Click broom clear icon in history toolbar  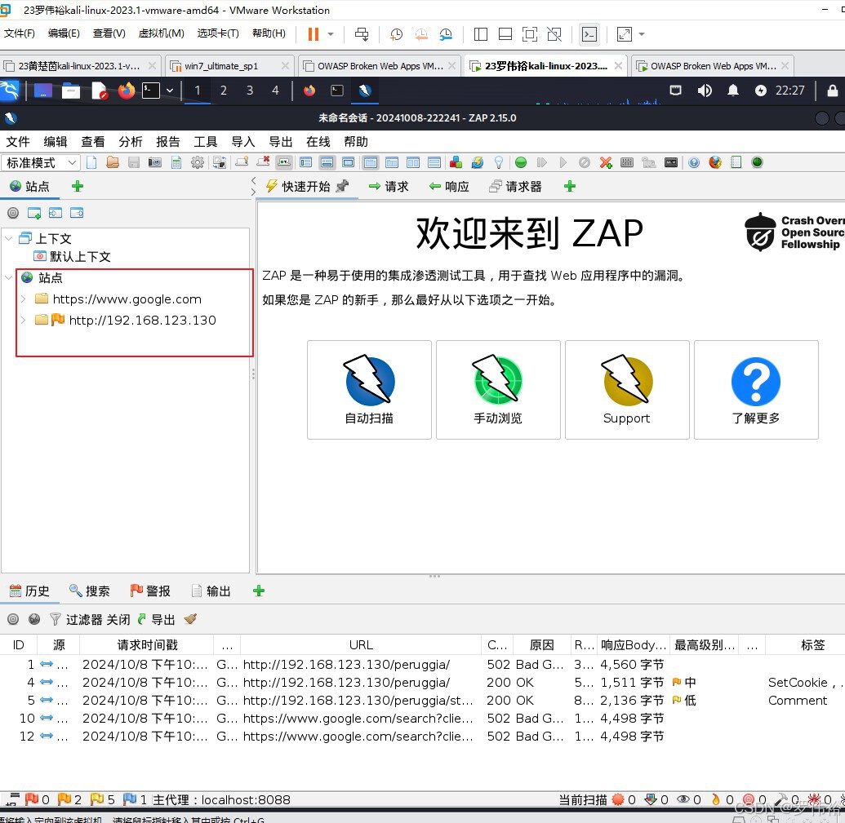click(190, 620)
